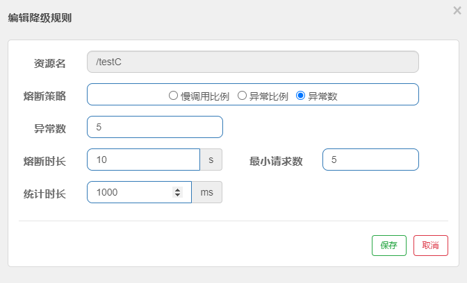The image size is (467, 283).
Task: Focus the 异常数 input with value 5
Action: click(154, 127)
